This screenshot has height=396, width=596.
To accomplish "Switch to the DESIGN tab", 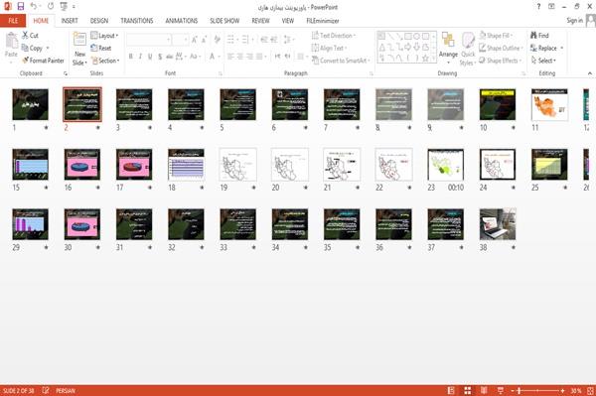I will coord(99,21).
